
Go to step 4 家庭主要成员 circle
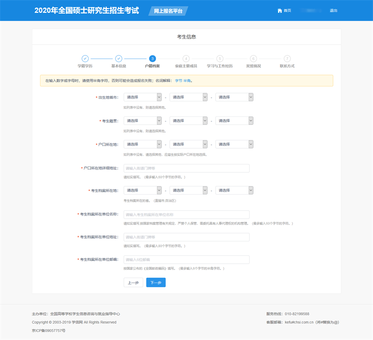[x=186, y=59]
